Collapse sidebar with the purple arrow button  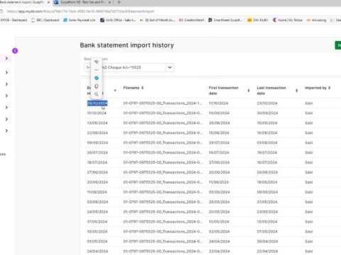pos(15,51)
